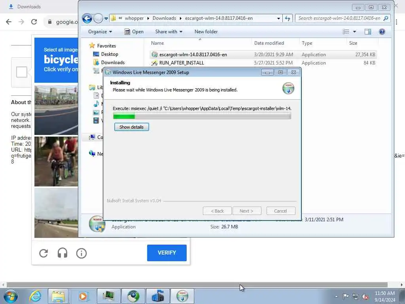Click the search magnifier icon in Explorer
Viewport: 405px width, 304px height.
click(386, 18)
